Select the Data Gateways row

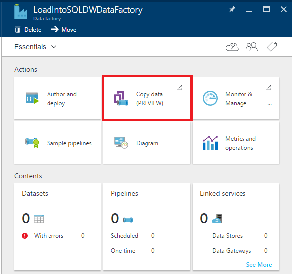click(x=236, y=251)
